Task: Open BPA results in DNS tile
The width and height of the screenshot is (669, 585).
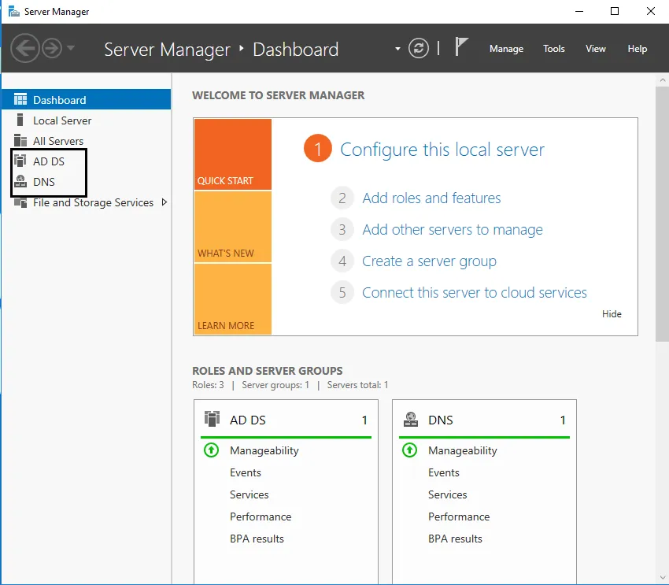Action: point(455,539)
